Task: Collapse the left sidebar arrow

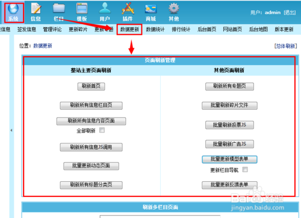Action: [x=11, y=130]
